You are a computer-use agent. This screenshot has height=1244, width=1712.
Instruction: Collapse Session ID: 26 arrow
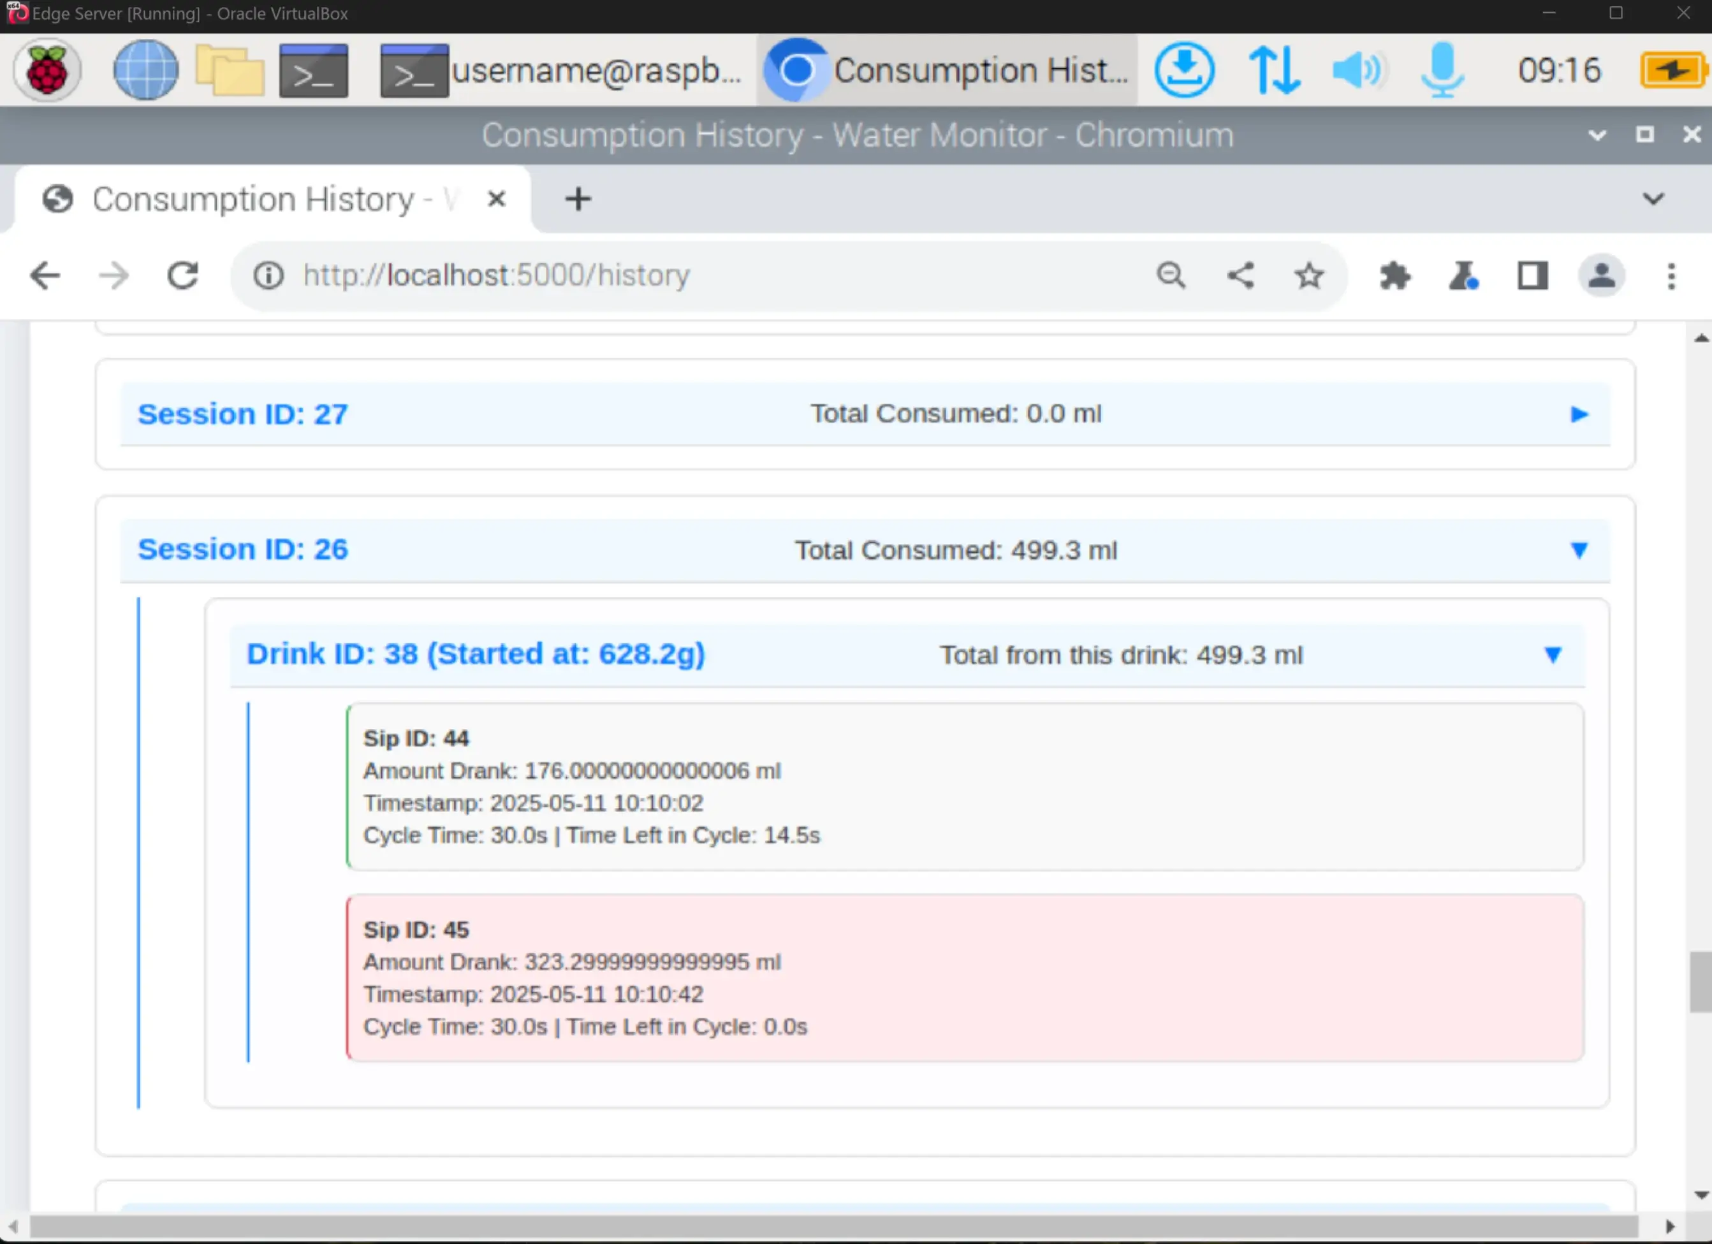pyautogui.click(x=1579, y=550)
